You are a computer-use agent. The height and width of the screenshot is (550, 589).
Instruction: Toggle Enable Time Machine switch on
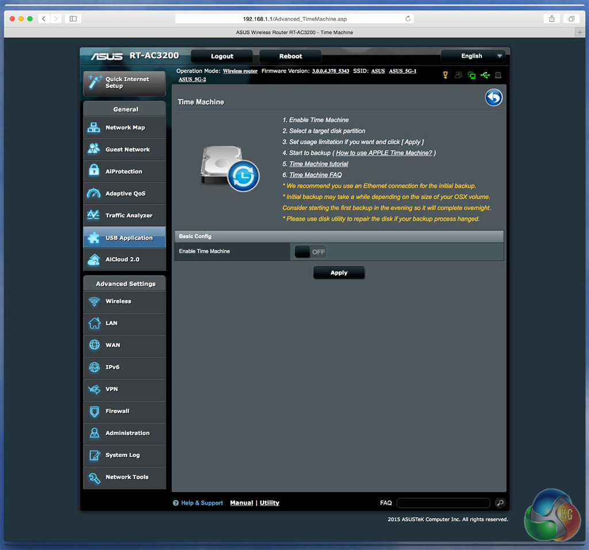[310, 252]
